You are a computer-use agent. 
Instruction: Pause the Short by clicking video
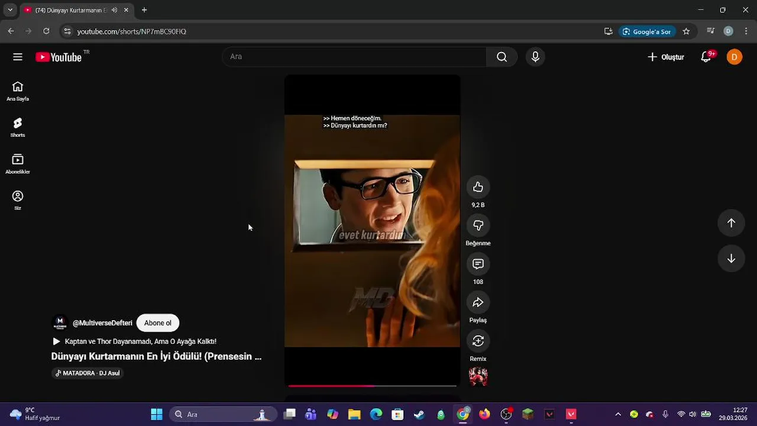(x=373, y=231)
